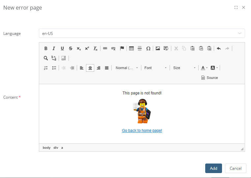Viewport: 251px width, 178px height.
Task: Align text left
Action: tap(82, 68)
